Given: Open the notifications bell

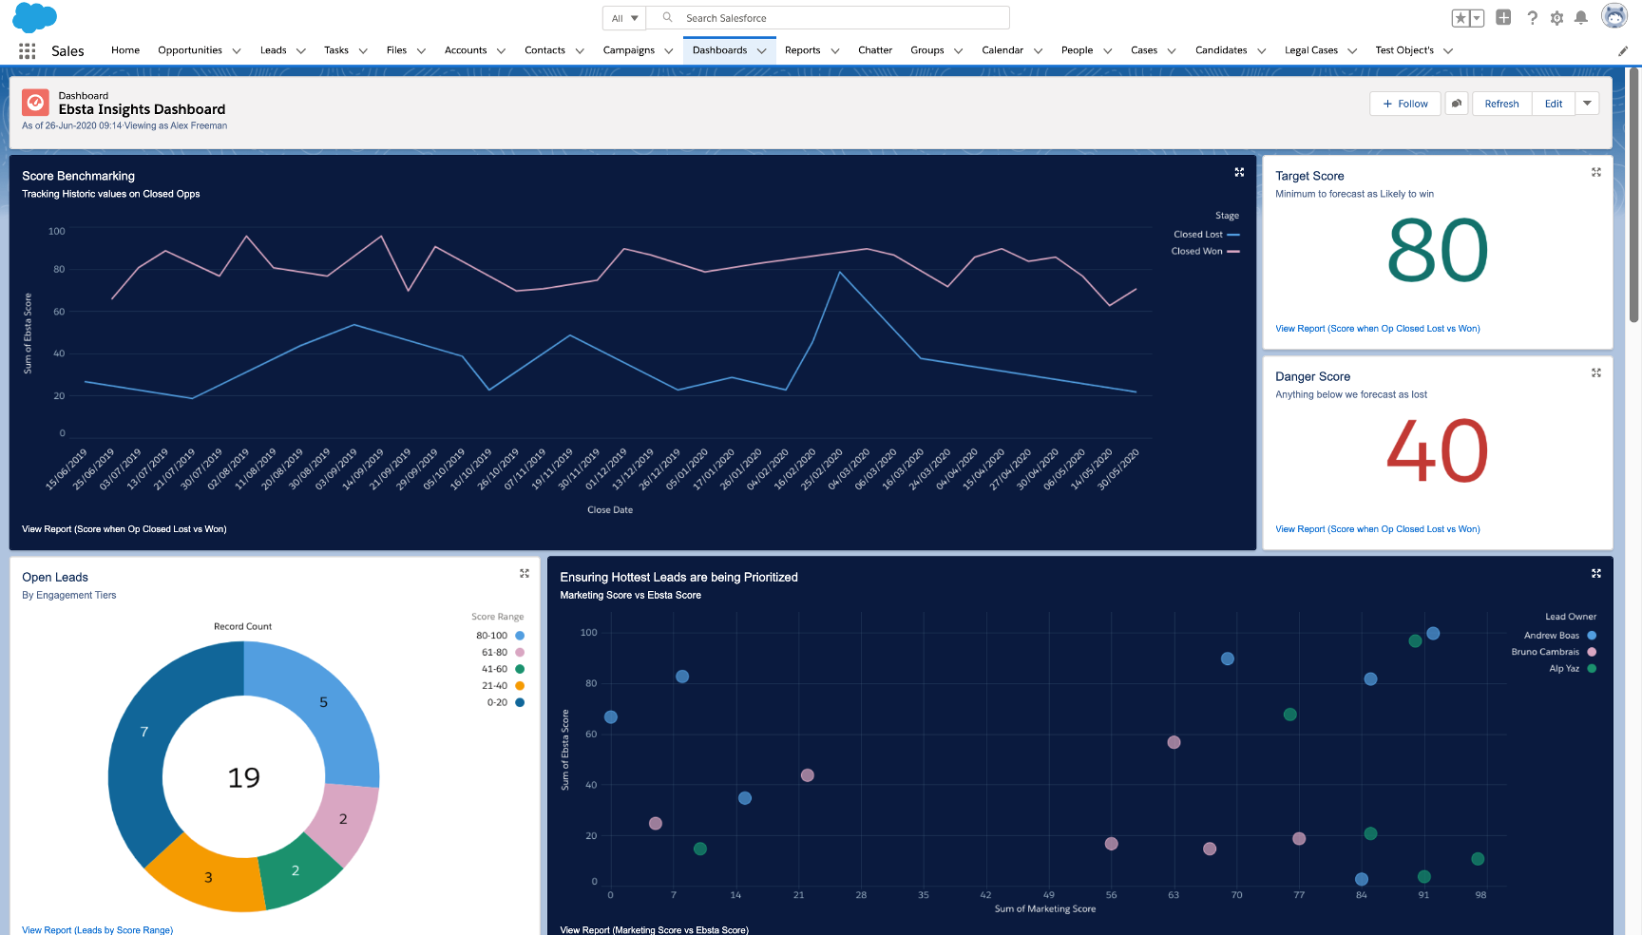Looking at the screenshot, I should [x=1581, y=18].
